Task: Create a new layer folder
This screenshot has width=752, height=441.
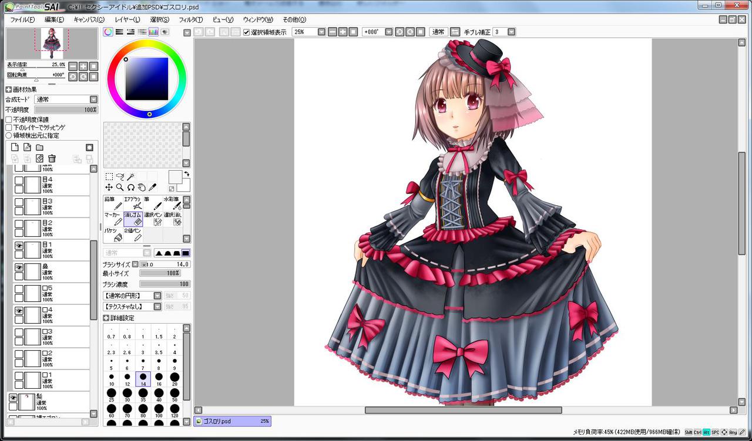Action: (39, 147)
